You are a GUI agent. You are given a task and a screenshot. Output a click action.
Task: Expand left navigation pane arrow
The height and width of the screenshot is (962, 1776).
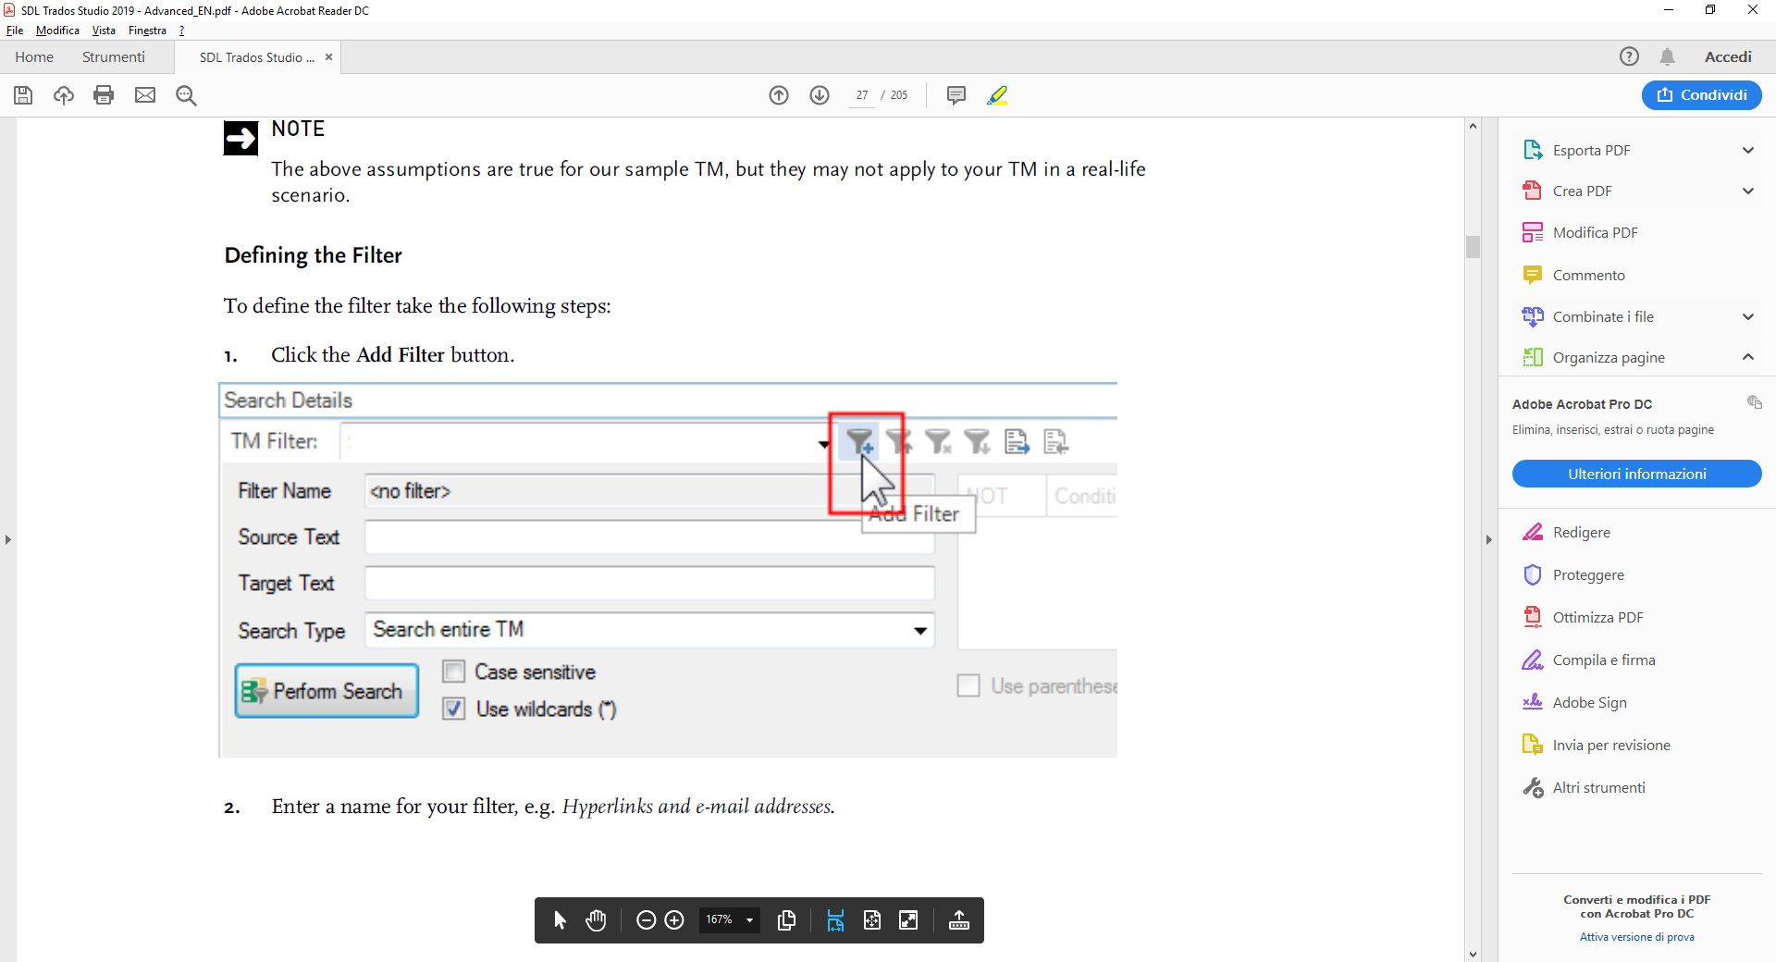[x=8, y=539]
